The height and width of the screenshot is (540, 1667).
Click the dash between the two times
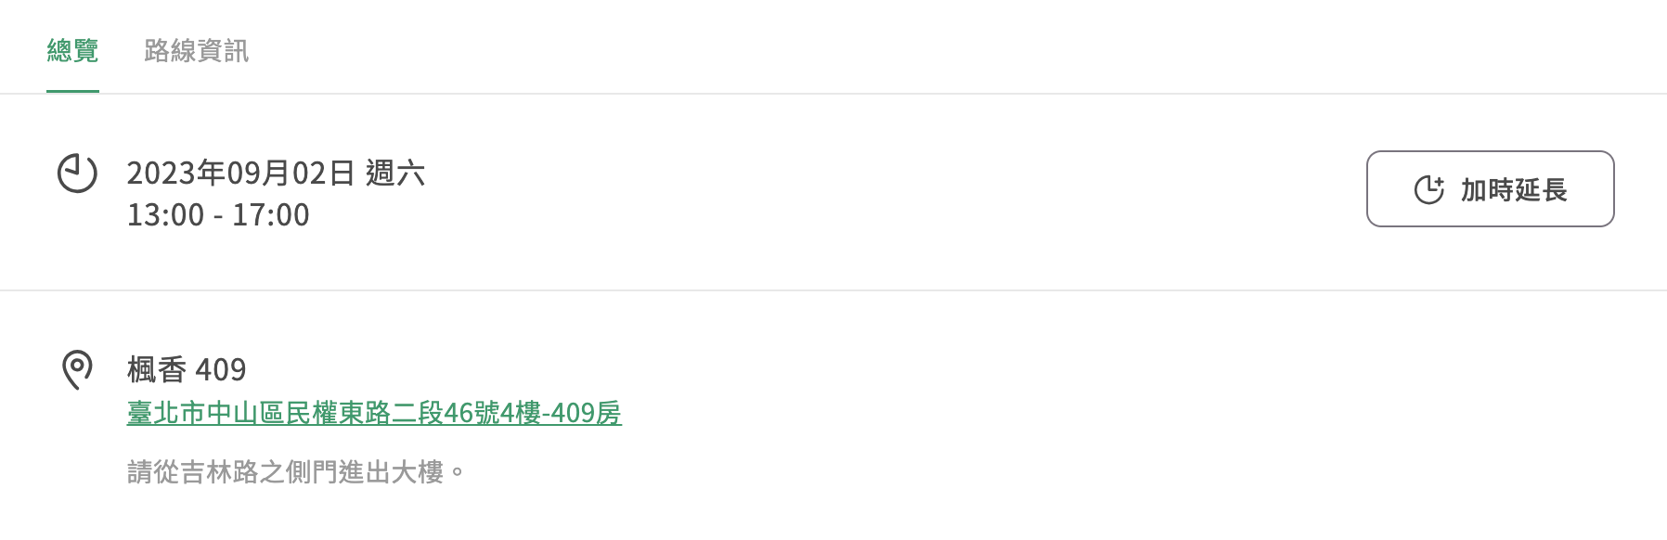(218, 216)
